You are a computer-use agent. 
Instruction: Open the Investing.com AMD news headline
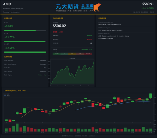(x=110, y=30)
